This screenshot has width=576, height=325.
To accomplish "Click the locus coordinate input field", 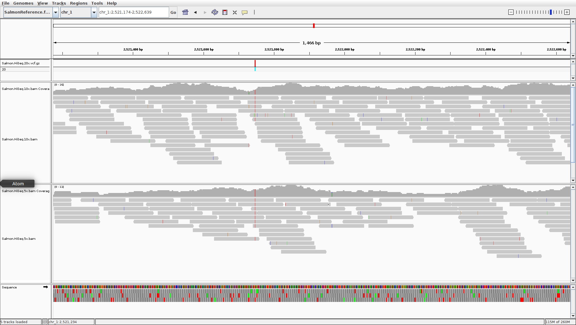I will (x=133, y=12).
